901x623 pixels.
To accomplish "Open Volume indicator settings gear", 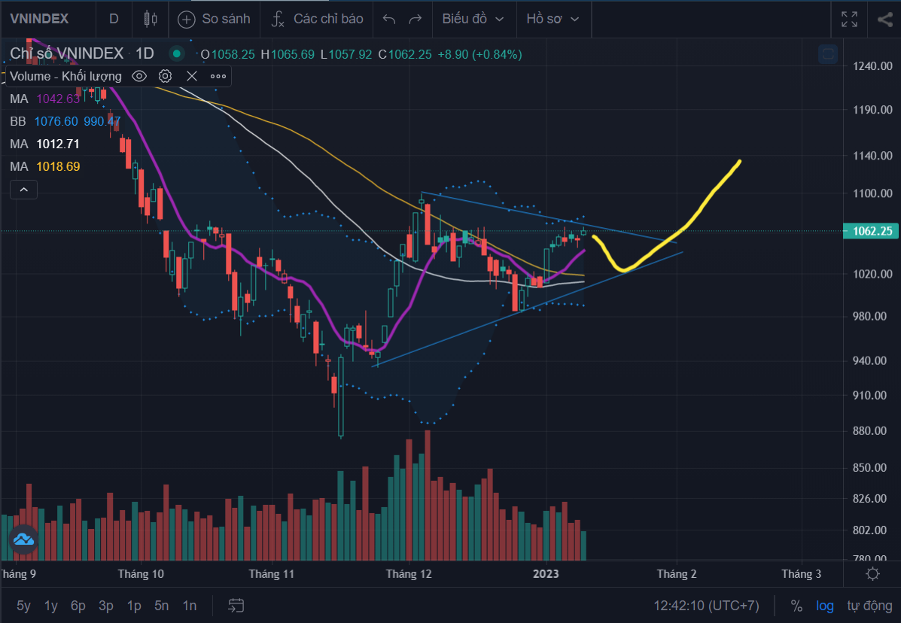I will (x=166, y=76).
